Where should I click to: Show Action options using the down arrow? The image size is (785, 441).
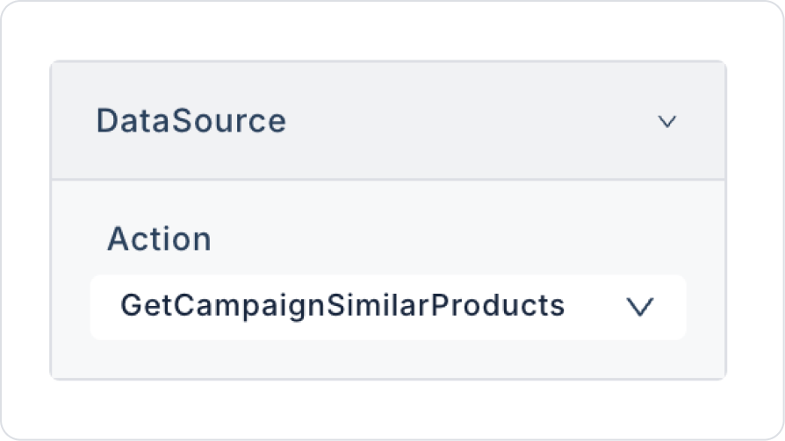pyautogui.click(x=640, y=306)
